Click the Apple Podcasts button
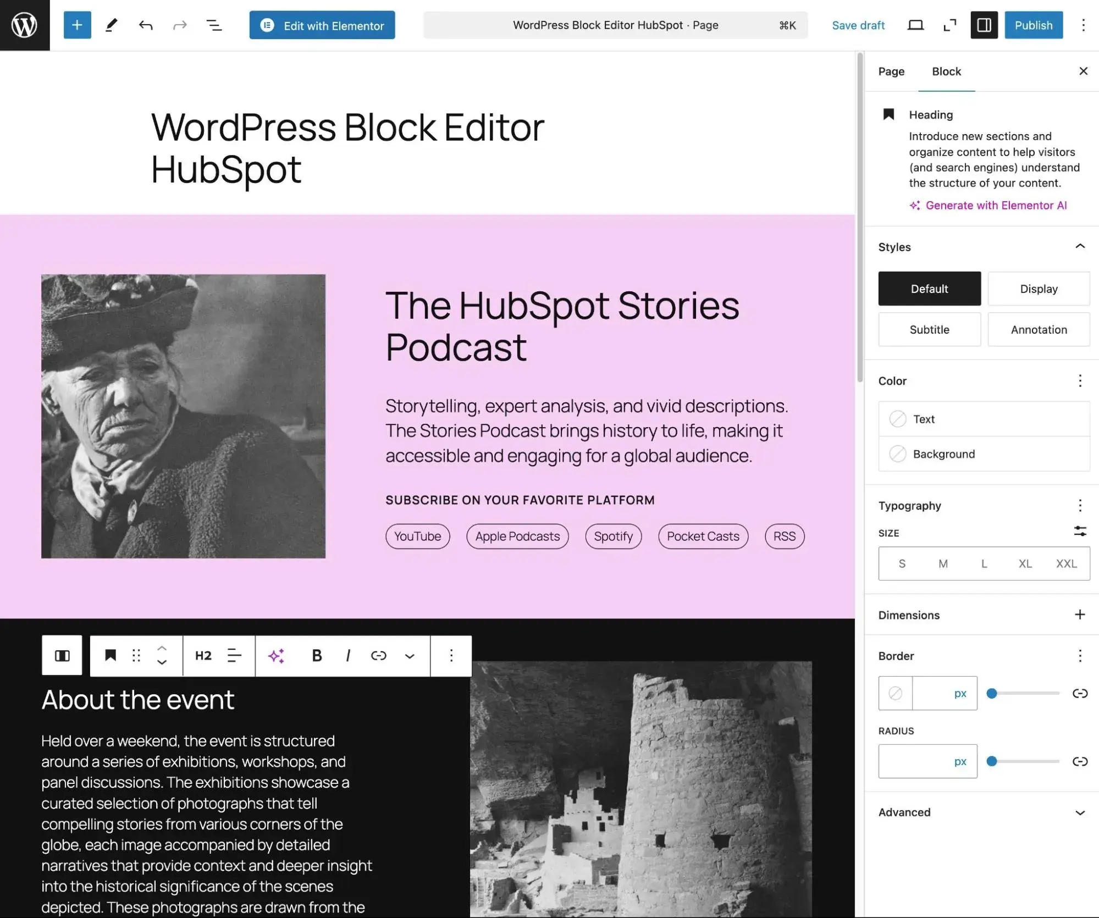1099x918 pixels. pyautogui.click(x=517, y=536)
